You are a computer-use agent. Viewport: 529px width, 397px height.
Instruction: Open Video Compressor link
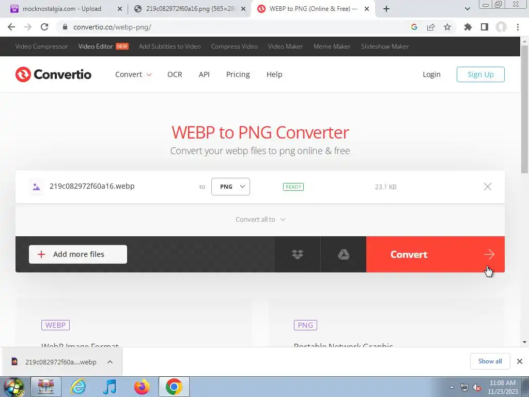pos(41,47)
